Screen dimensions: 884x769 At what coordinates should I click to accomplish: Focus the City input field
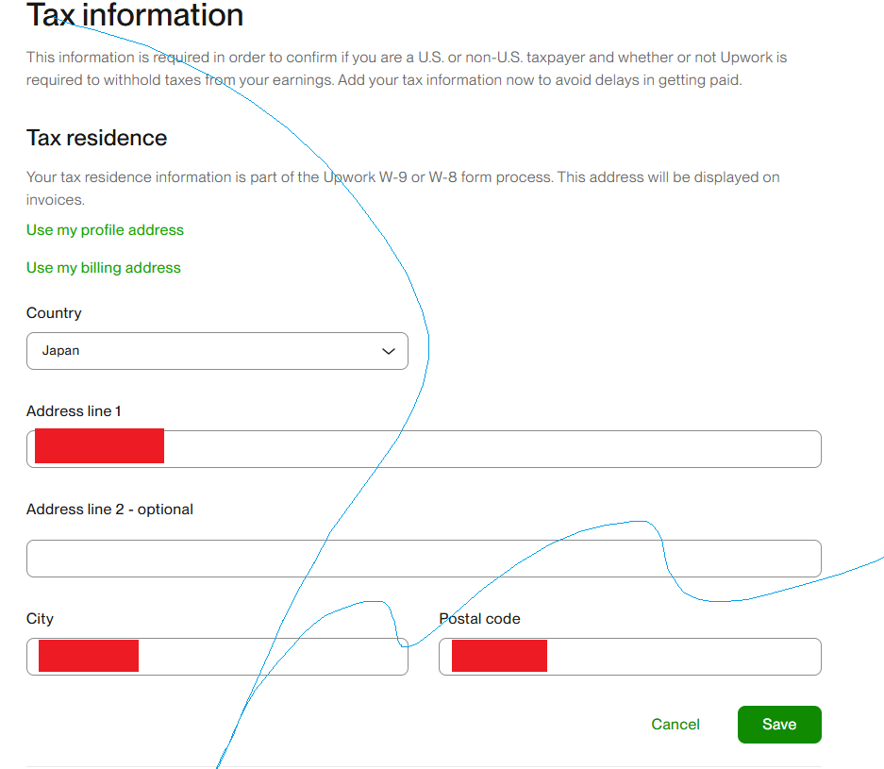[217, 656]
